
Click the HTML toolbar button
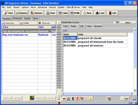pos(75,13)
